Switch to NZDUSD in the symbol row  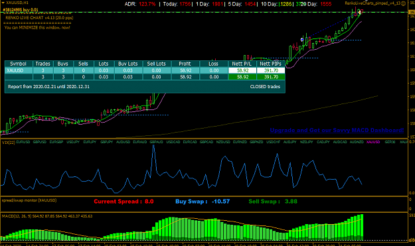pos(223,142)
